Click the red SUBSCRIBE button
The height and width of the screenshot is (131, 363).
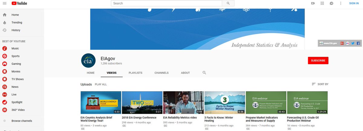coord(318,61)
